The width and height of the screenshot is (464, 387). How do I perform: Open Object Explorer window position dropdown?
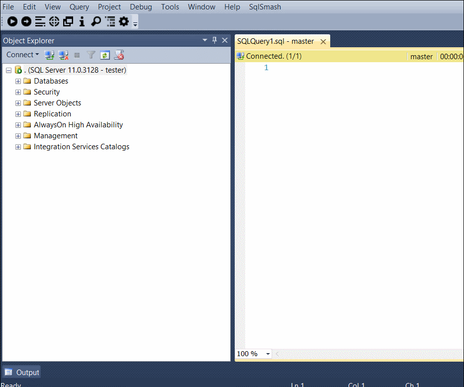coord(205,40)
